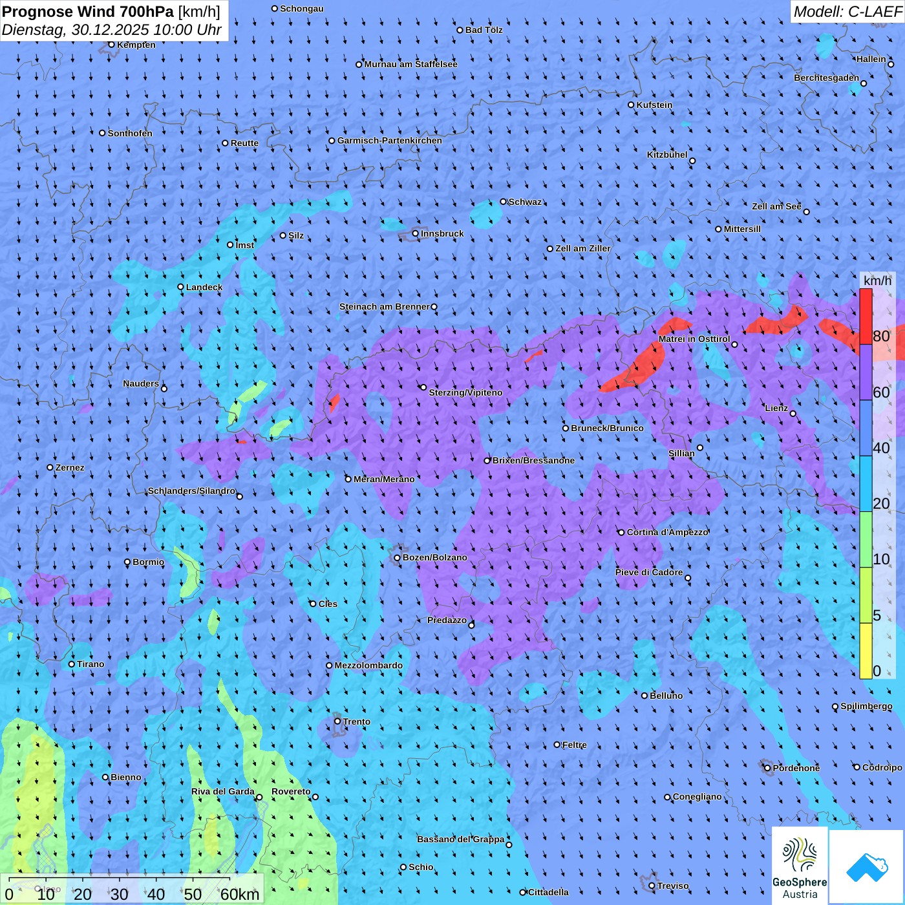
Task: Click the yellow 0 km/h legend color
Action: coord(866,651)
